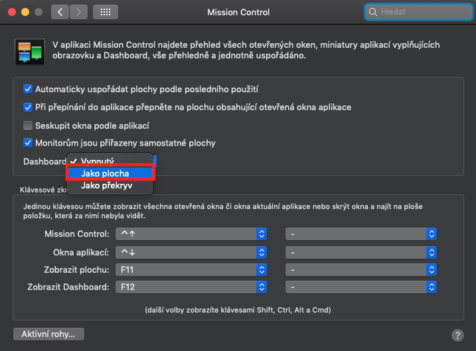Screen dimensions: 476x351
Task: Uncheck 'Monitorům jsou přiřazeny samostatné plochy'
Action: (x=28, y=143)
